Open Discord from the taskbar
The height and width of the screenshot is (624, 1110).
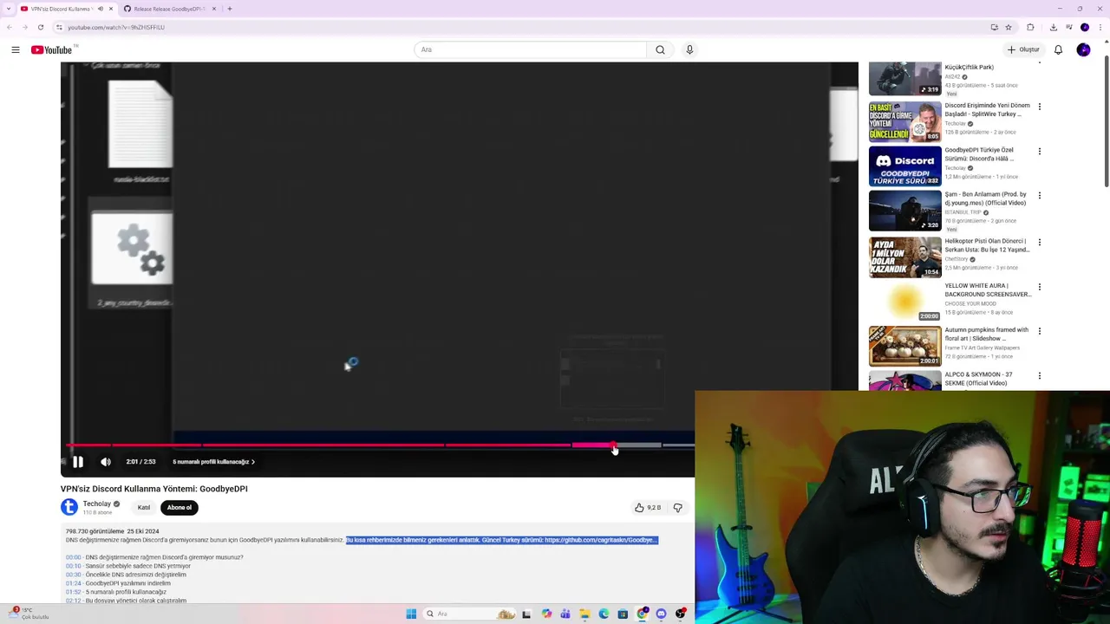(661, 614)
